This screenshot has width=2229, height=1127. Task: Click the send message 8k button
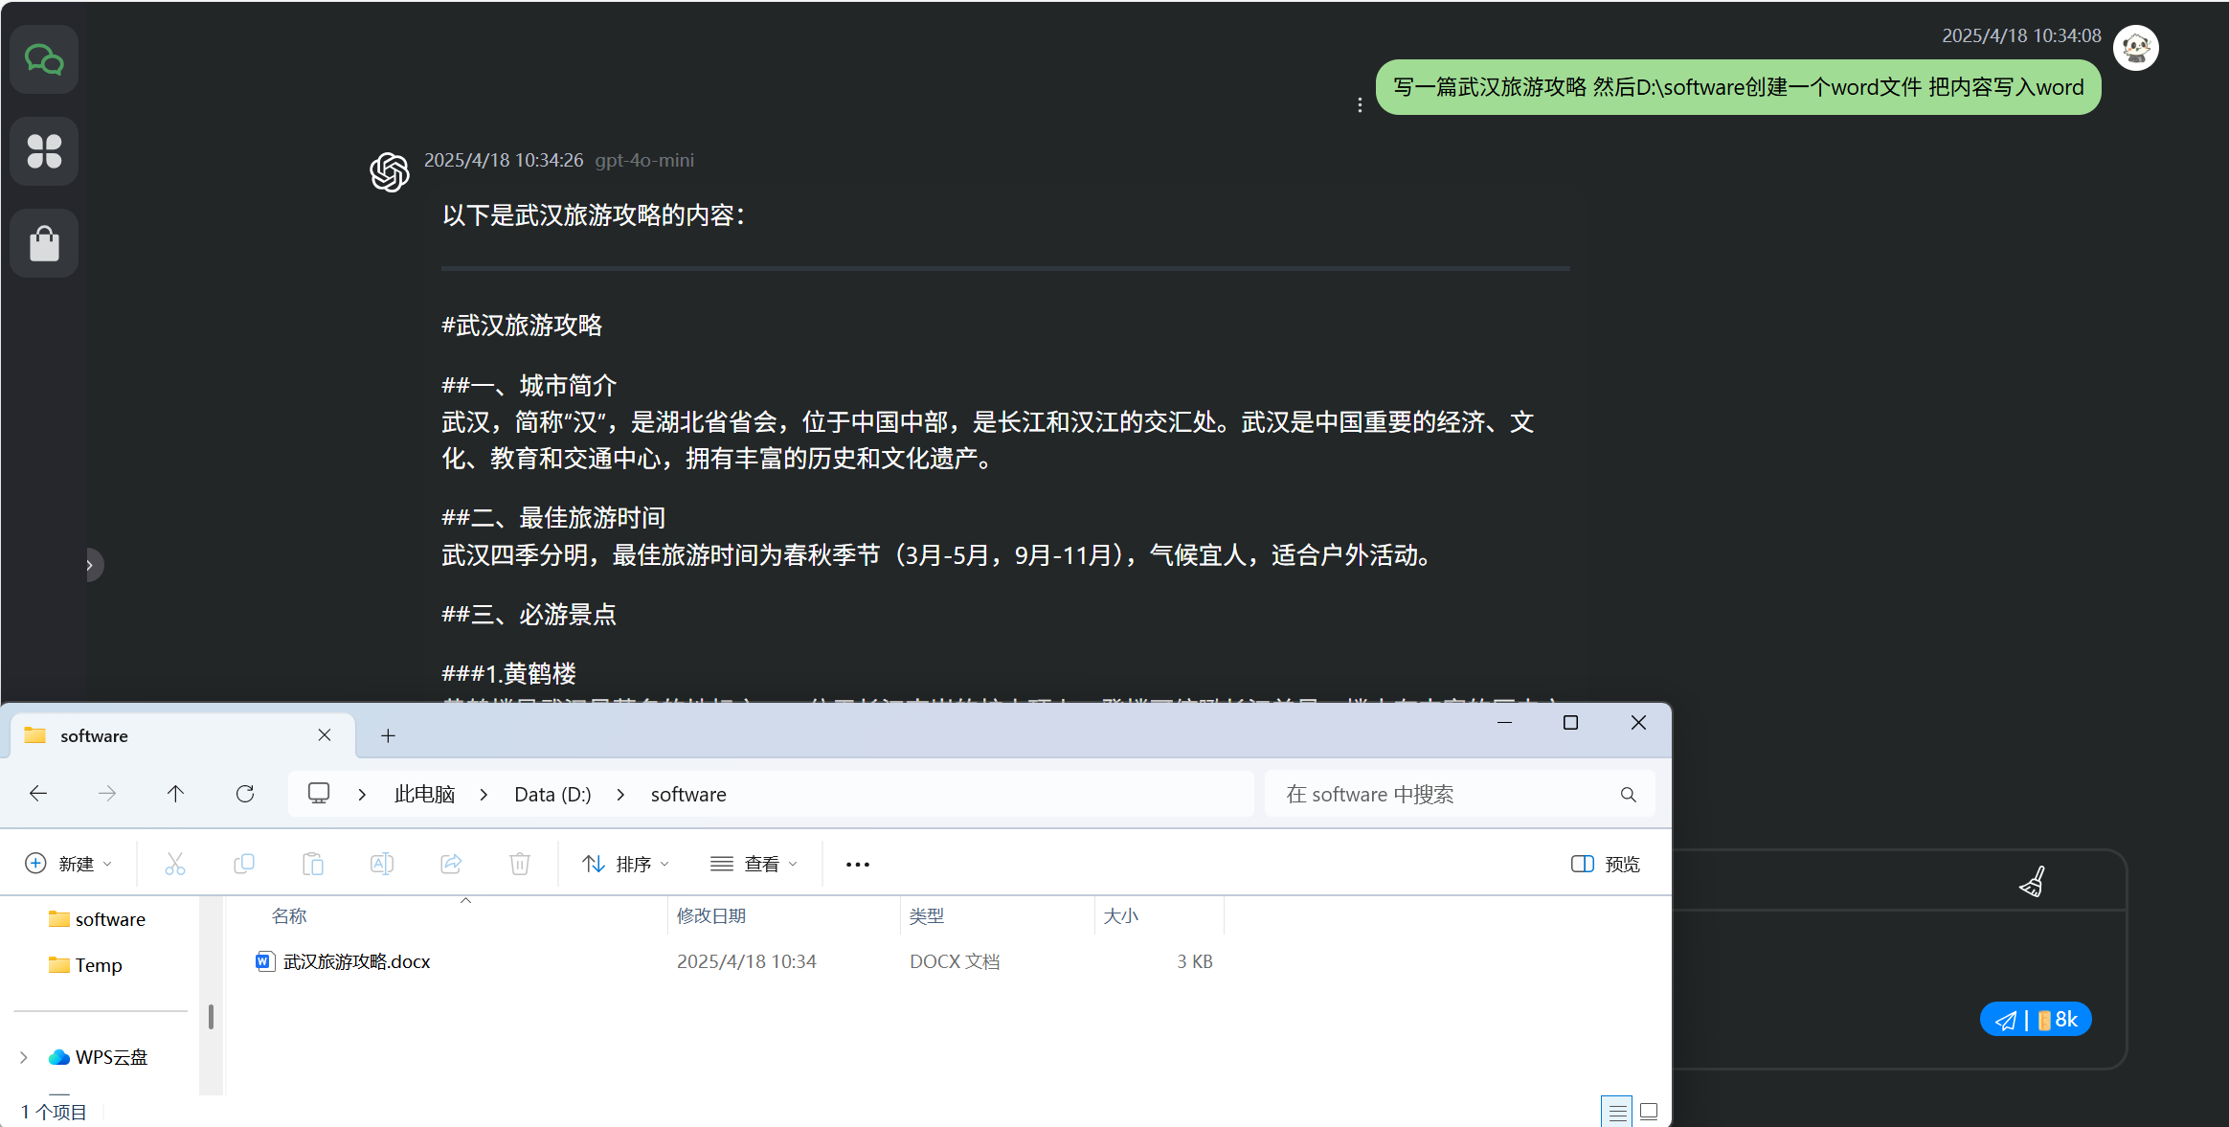[2036, 1020]
